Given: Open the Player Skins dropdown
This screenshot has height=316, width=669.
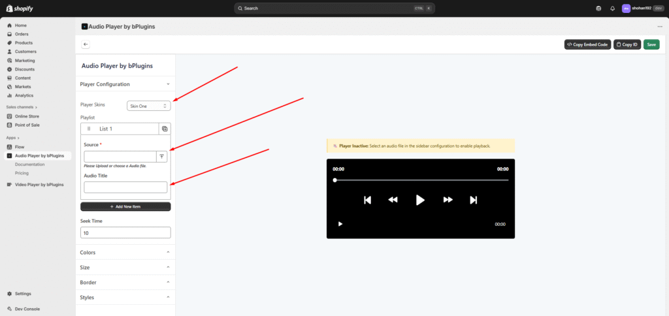Looking at the screenshot, I should [x=149, y=106].
